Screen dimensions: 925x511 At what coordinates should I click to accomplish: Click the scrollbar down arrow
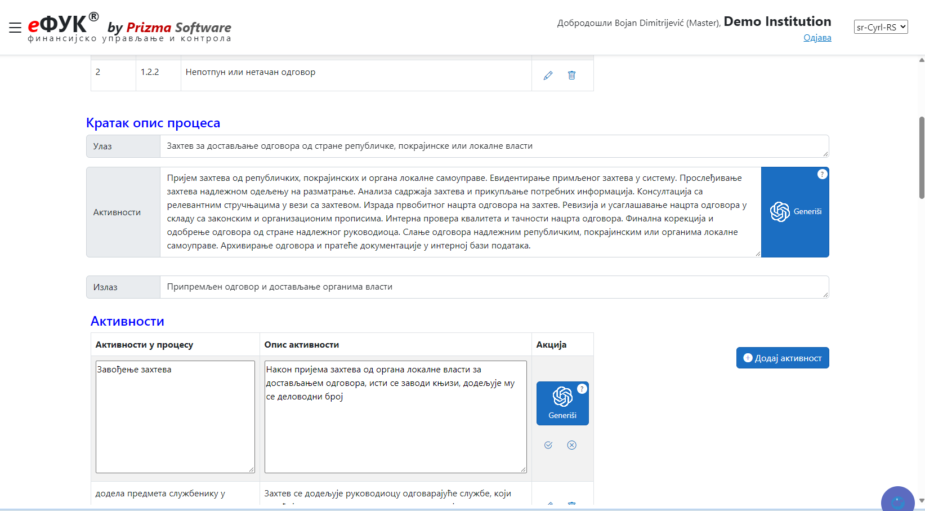[x=922, y=500]
